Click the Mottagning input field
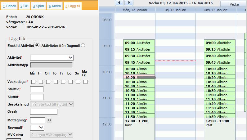247x140 pixels. [x=38, y=120]
